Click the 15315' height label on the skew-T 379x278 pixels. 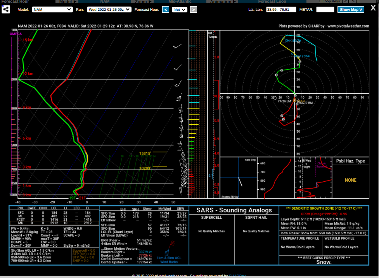(145, 153)
